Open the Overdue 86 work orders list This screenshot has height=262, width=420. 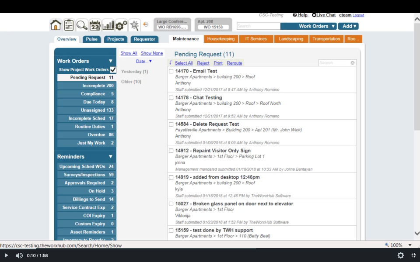point(87,135)
